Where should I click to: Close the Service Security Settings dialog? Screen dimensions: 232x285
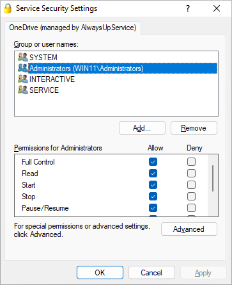[x=217, y=8]
